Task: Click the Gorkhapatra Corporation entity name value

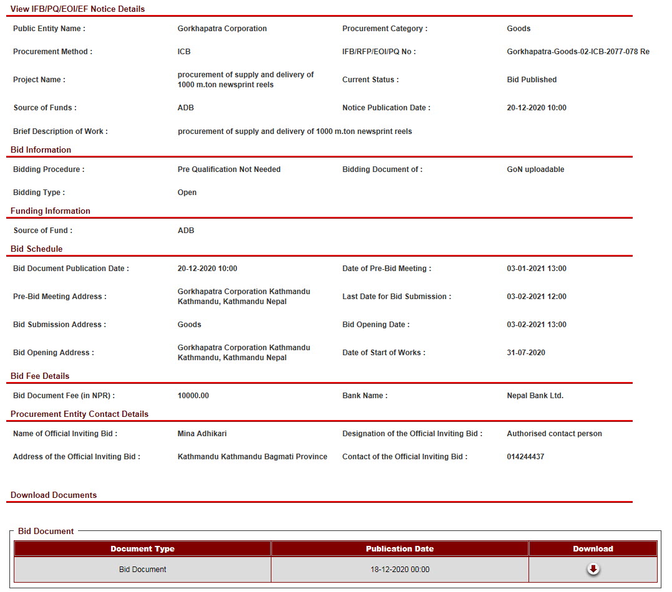Action: pyautogui.click(x=222, y=29)
